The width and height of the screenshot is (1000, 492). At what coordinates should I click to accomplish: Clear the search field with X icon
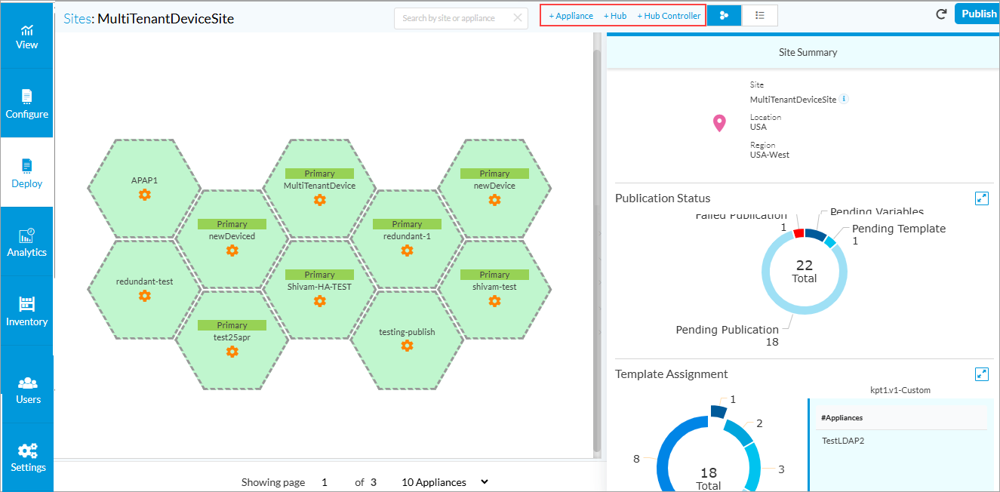[517, 18]
